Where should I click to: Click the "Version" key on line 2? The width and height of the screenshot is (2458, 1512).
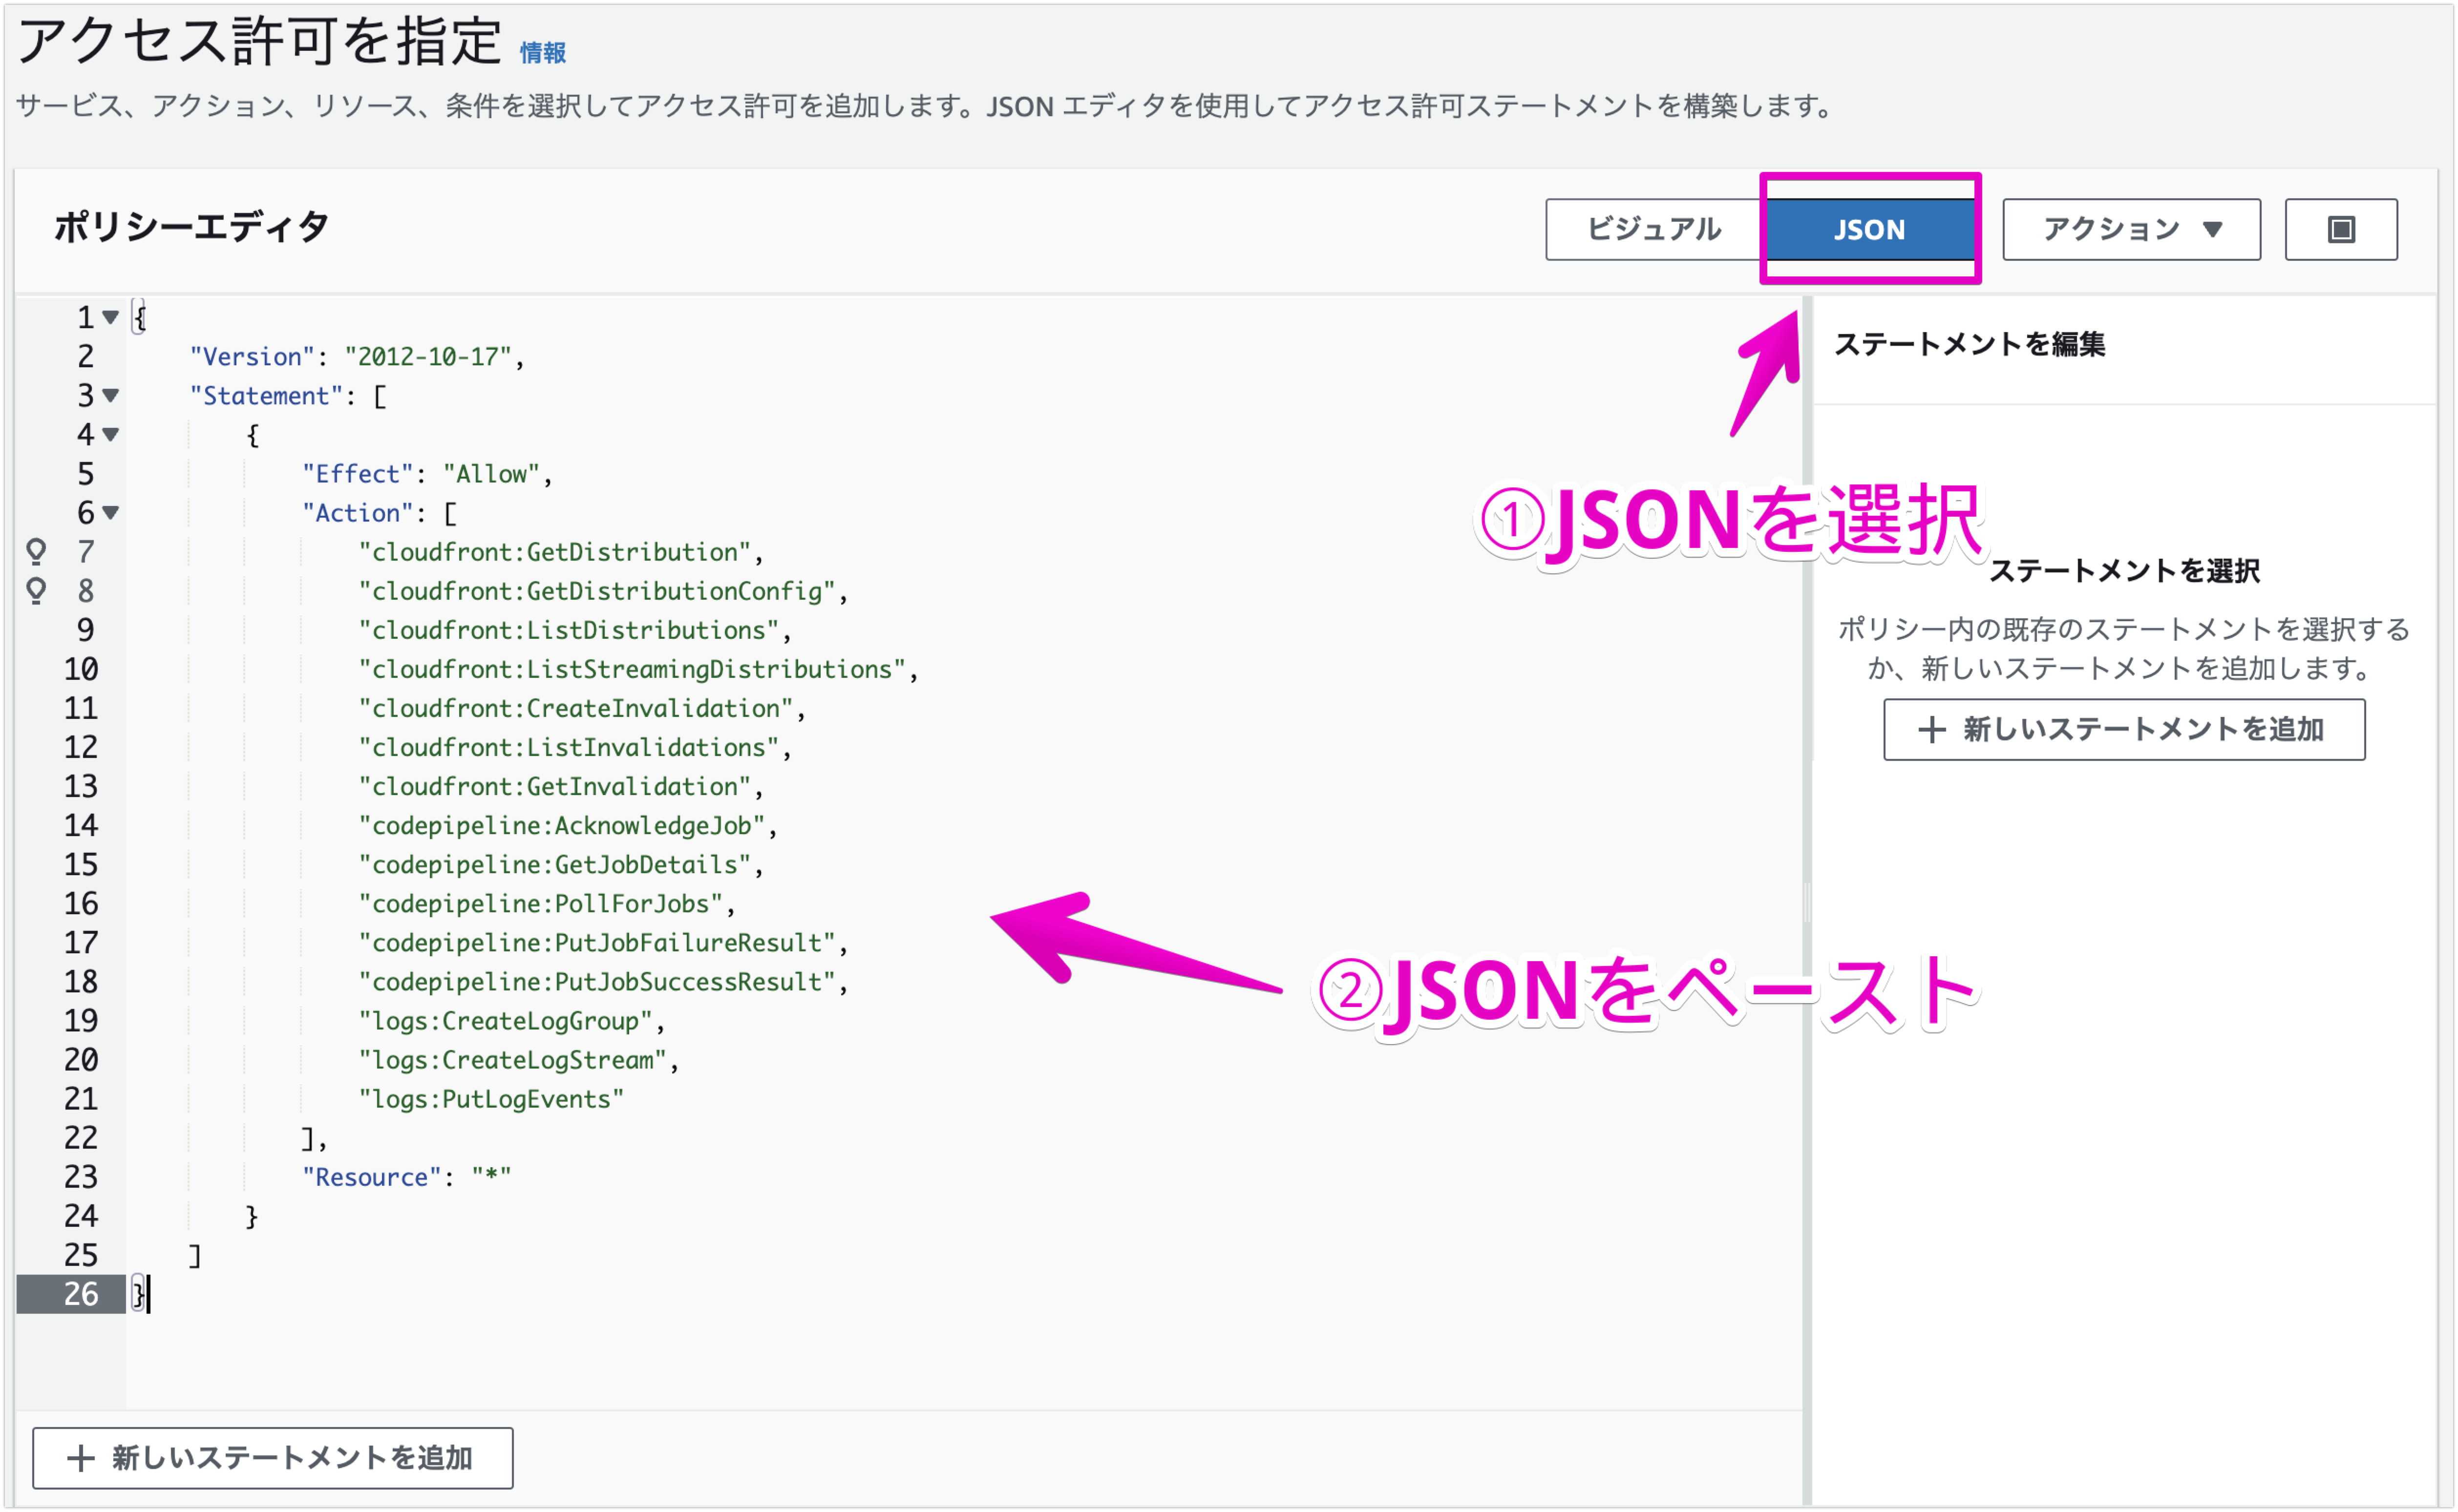click(x=252, y=357)
